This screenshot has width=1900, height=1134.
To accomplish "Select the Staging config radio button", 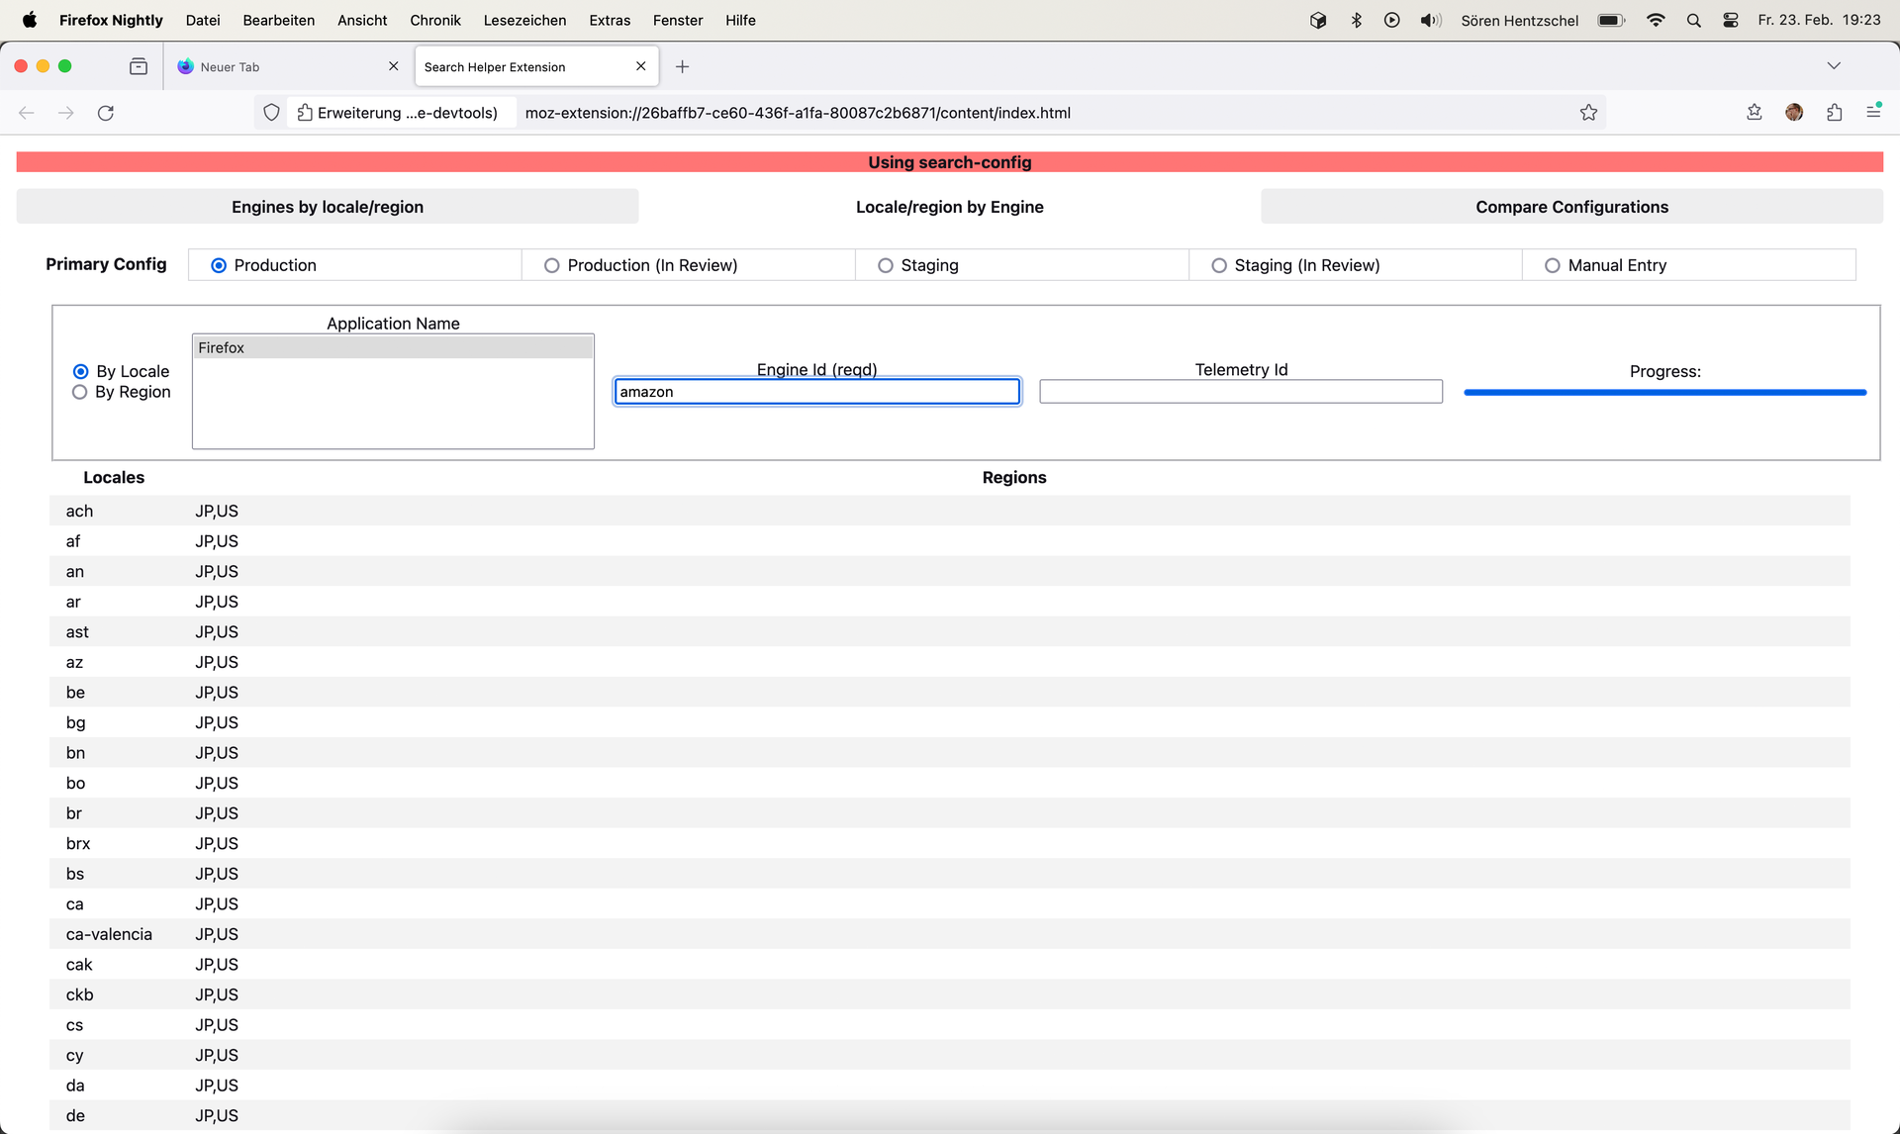I will tap(886, 265).
